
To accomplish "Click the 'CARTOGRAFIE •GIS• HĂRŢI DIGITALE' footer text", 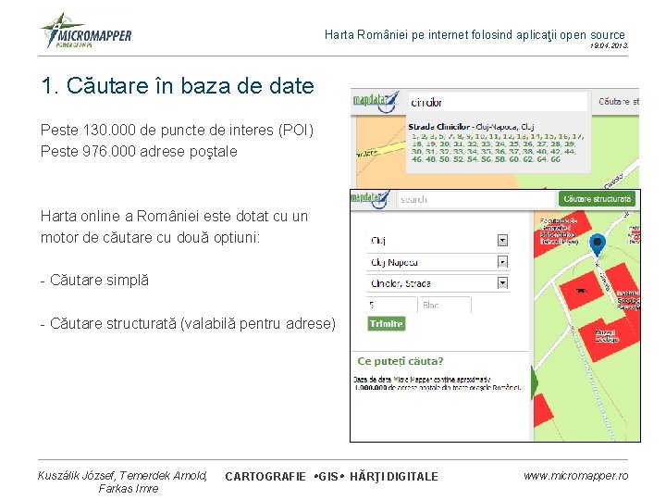I will click(332, 477).
